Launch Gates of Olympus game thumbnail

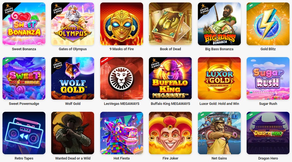[x=73, y=24]
